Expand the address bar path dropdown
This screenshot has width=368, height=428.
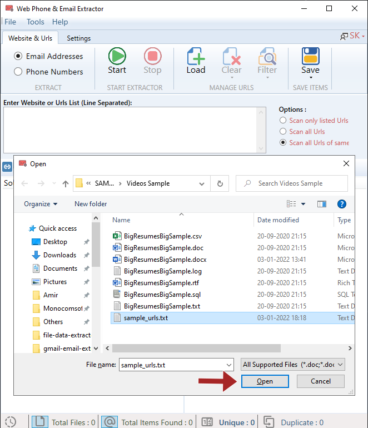[x=202, y=183]
